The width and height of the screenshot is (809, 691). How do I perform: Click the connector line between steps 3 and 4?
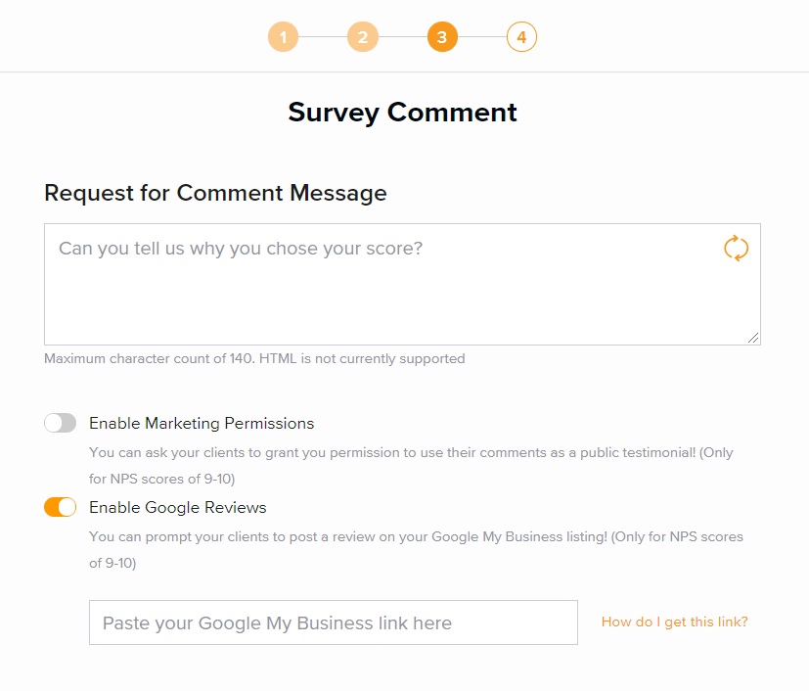482,38
